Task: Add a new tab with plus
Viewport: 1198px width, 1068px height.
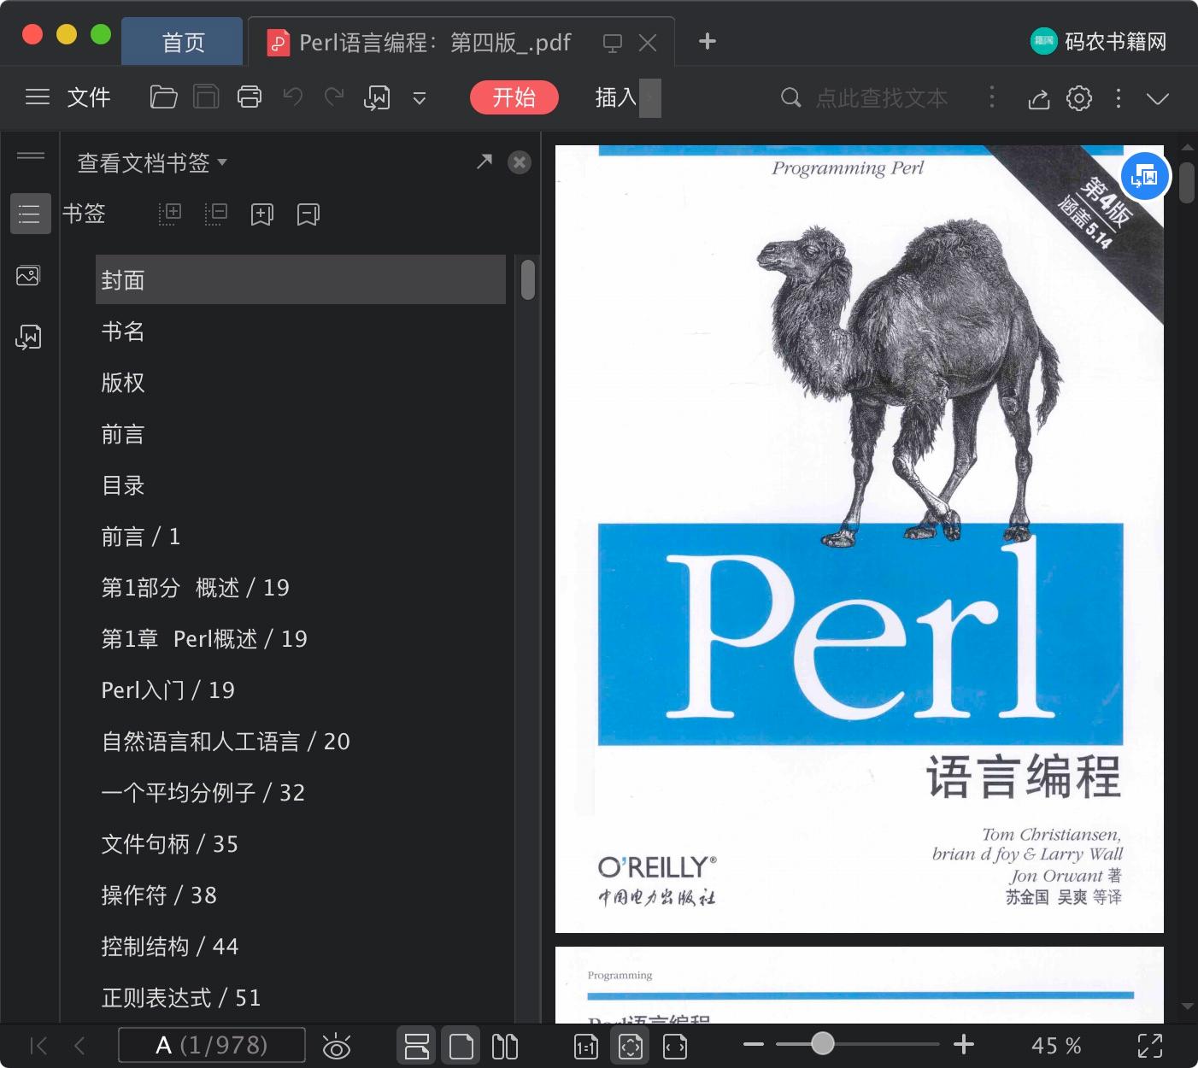Action: click(x=708, y=41)
